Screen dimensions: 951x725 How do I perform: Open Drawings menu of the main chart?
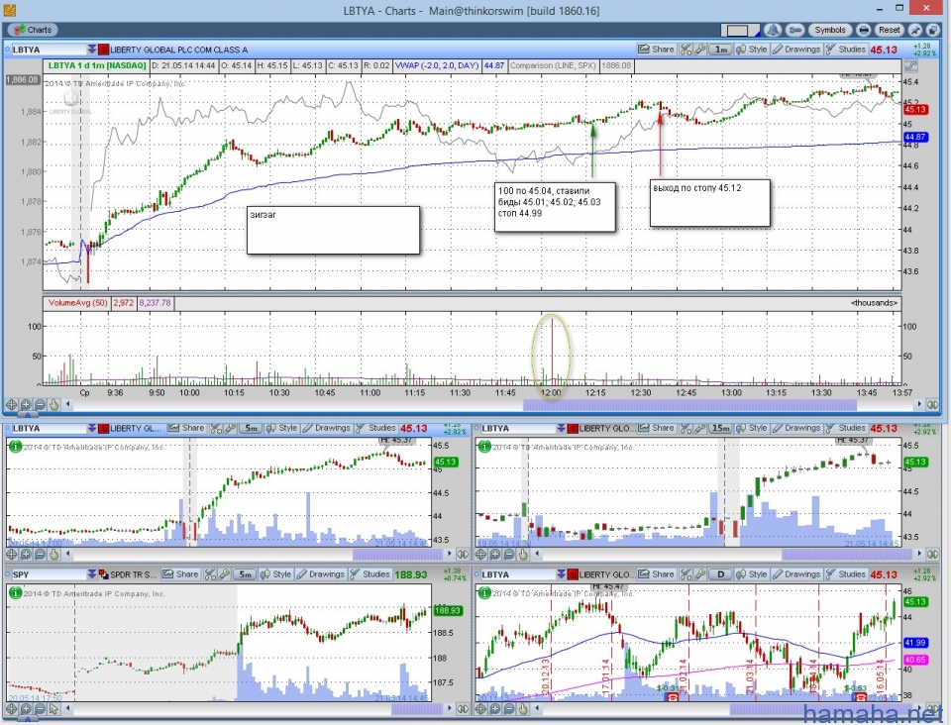click(796, 50)
